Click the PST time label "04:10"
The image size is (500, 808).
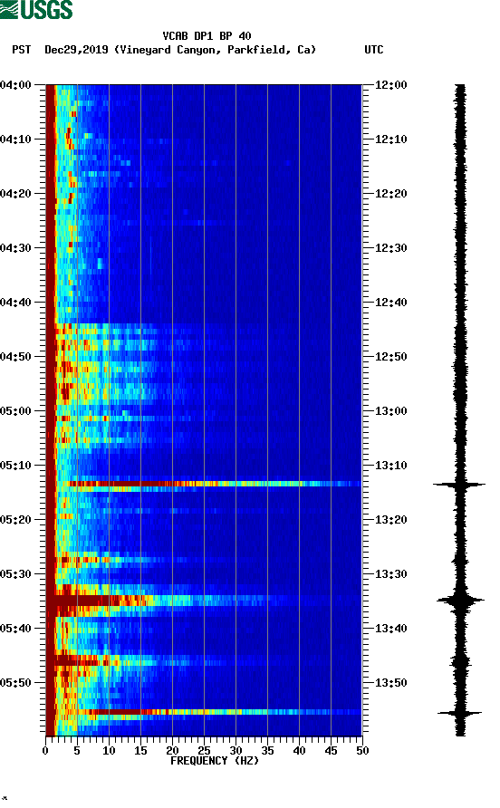[x=15, y=139]
